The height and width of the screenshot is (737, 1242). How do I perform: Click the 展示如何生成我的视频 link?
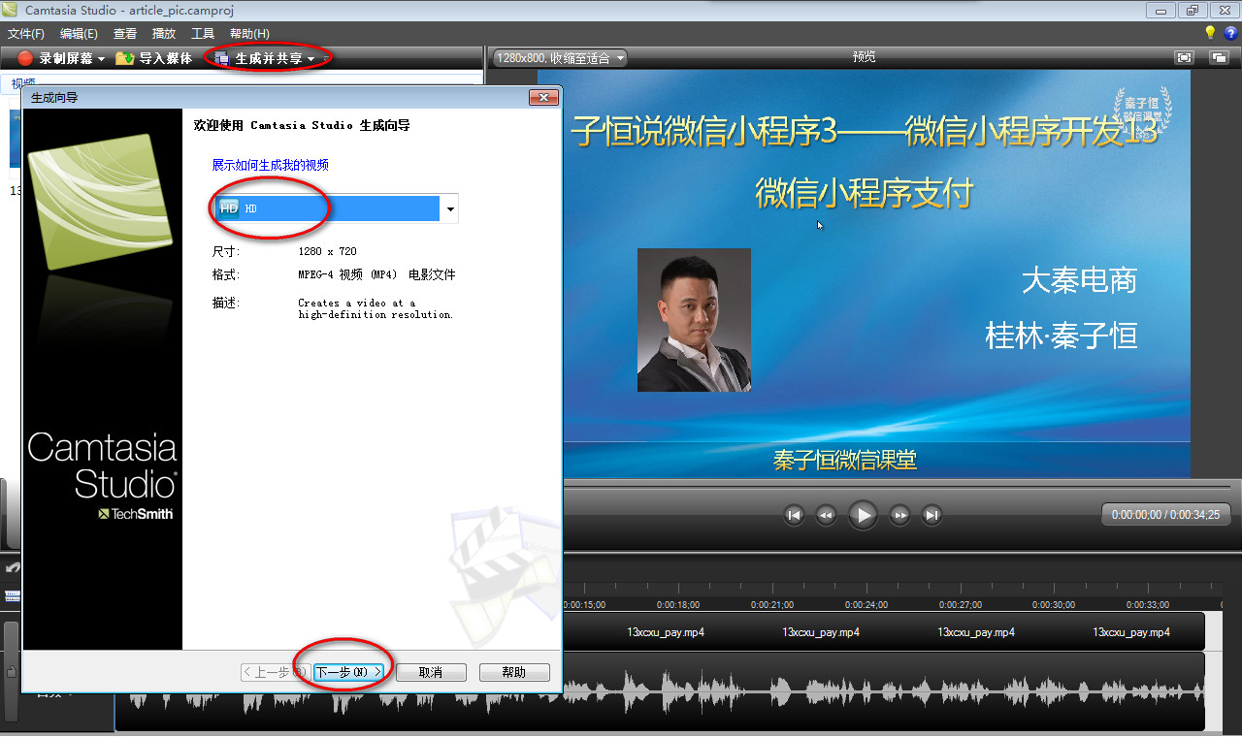271,165
